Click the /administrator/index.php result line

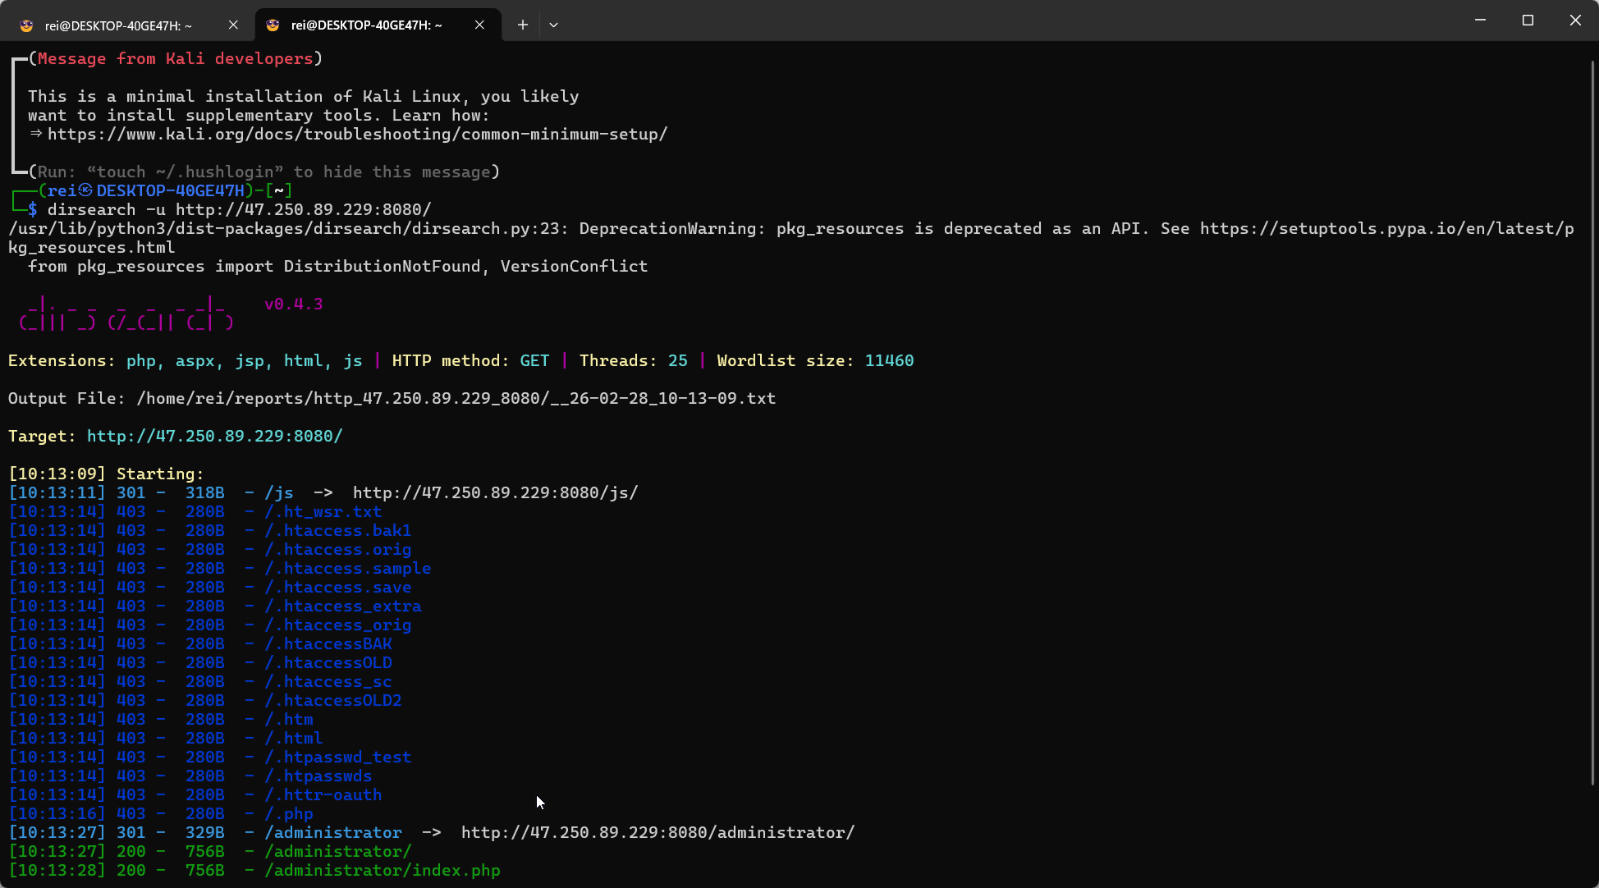[382, 871]
